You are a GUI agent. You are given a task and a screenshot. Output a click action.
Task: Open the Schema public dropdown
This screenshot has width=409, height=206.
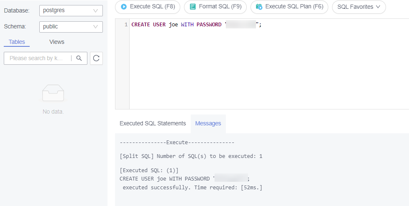point(71,27)
